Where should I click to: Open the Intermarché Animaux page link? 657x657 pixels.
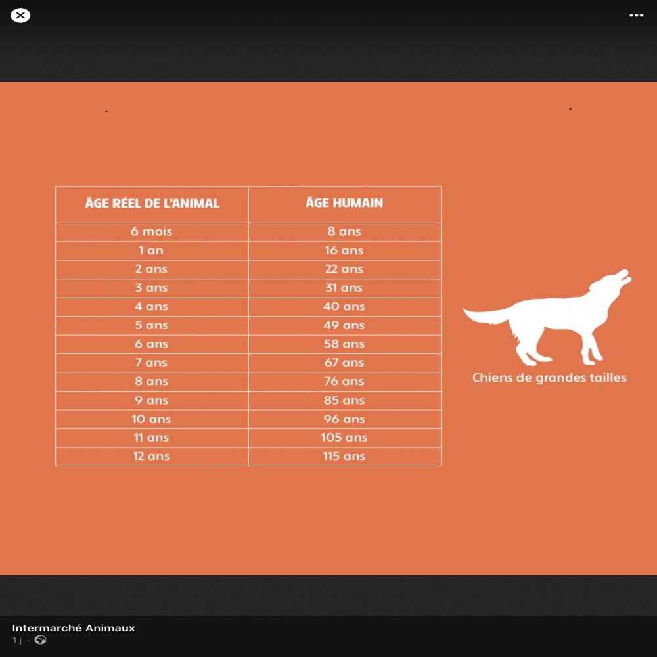coord(74,628)
